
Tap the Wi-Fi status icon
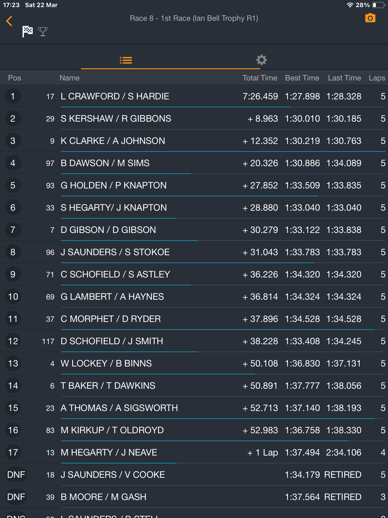tap(350, 5)
